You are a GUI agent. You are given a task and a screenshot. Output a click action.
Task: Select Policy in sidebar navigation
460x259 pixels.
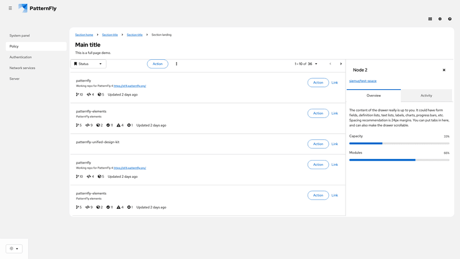(36, 47)
